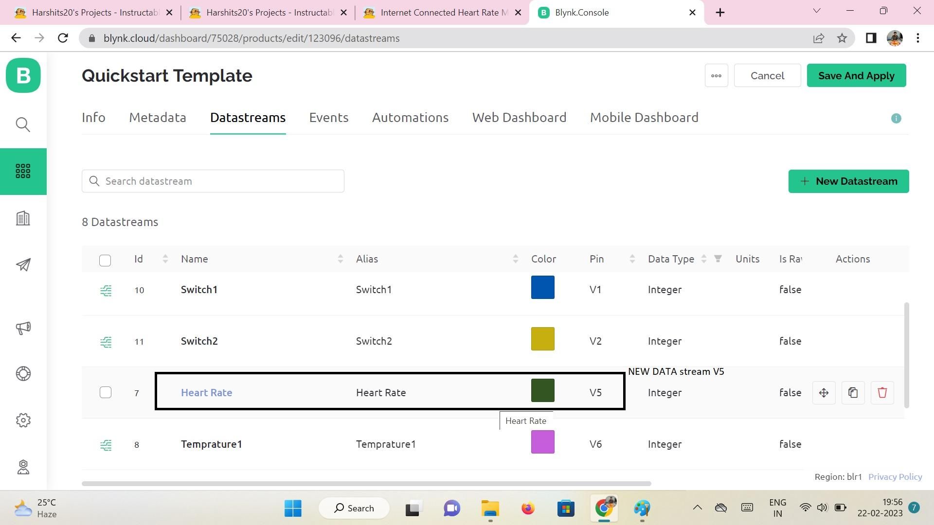Switch to the Info tab
The width and height of the screenshot is (934, 525).
[x=93, y=118]
